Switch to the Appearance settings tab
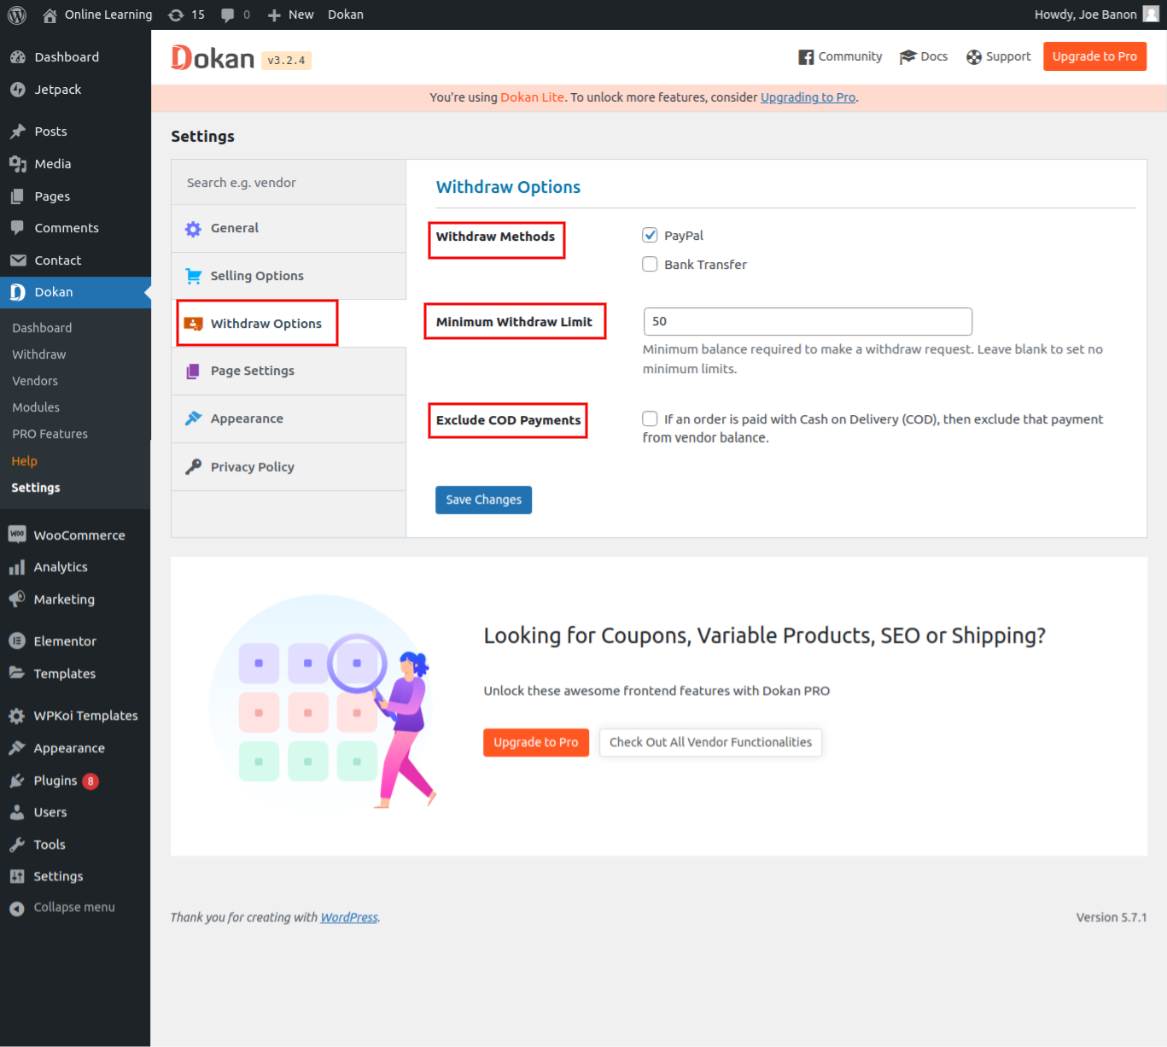The height and width of the screenshot is (1047, 1167). [289, 418]
